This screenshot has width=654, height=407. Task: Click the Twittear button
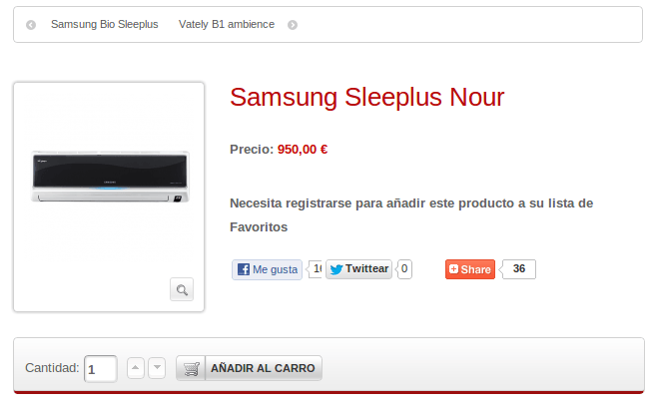pyautogui.click(x=358, y=269)
